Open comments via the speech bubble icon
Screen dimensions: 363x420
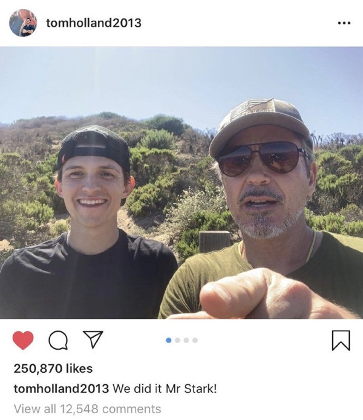pos(57,341)
